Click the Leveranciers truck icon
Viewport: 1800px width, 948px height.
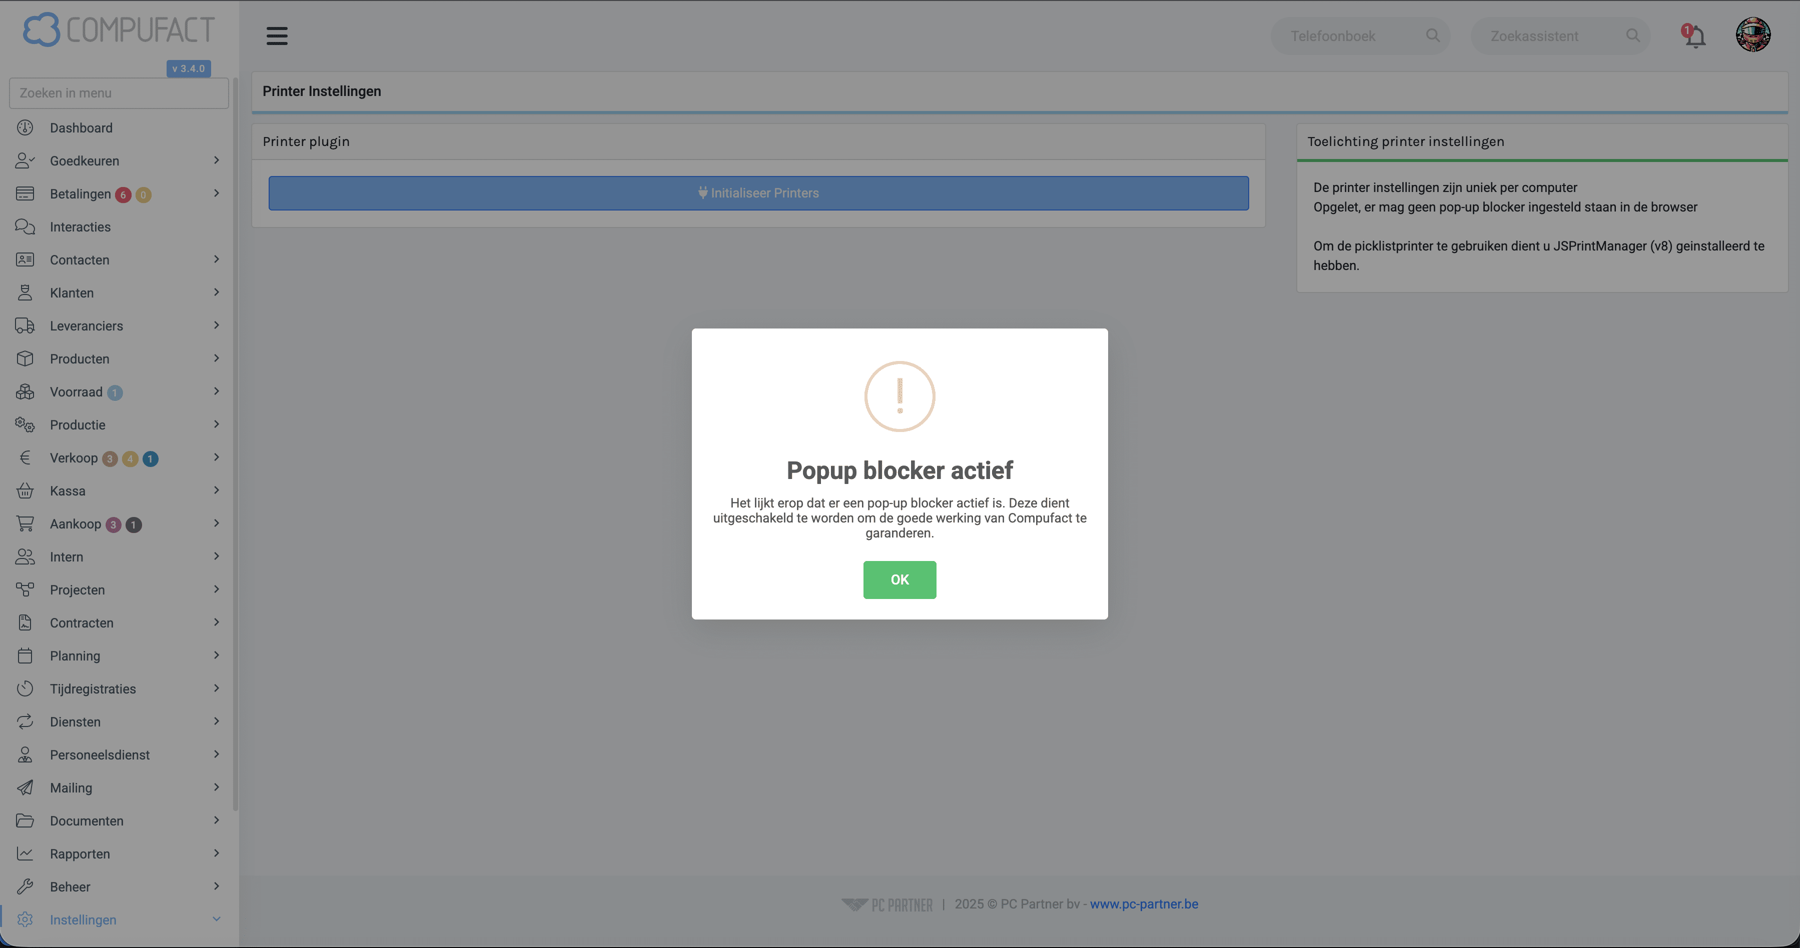25,325
